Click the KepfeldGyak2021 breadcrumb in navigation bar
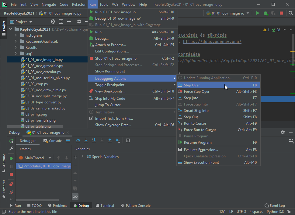This screenshot has width=295, height=215. [19, 13]
